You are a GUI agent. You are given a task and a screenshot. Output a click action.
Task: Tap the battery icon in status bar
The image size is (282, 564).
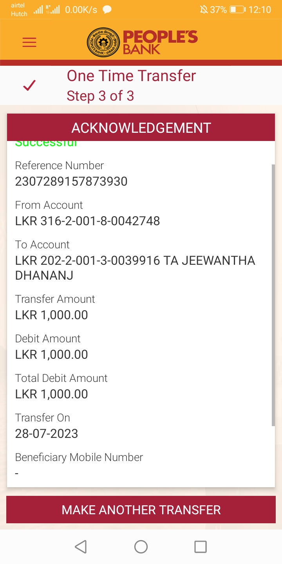coord(237,10)
